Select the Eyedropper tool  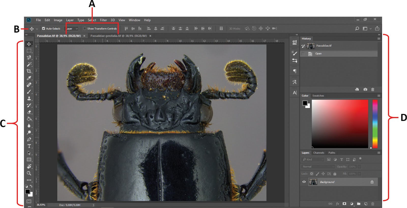29,78
